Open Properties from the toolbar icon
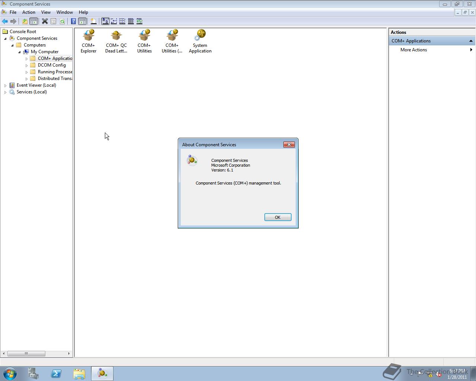This screenshot has width=476, height=381. pyautogui.click(x=54, y=21)
